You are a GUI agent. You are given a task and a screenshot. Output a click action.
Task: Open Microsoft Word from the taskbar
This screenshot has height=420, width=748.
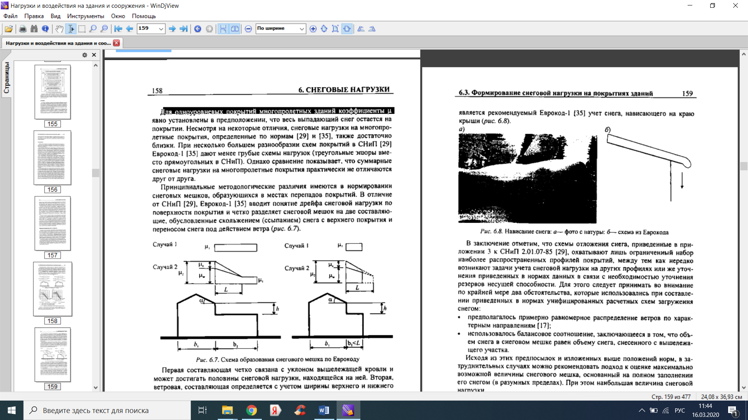(324, 410)
